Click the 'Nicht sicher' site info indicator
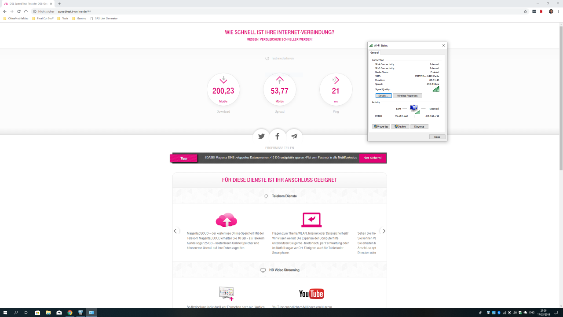 pyautogui.click(x=44, y=11)
